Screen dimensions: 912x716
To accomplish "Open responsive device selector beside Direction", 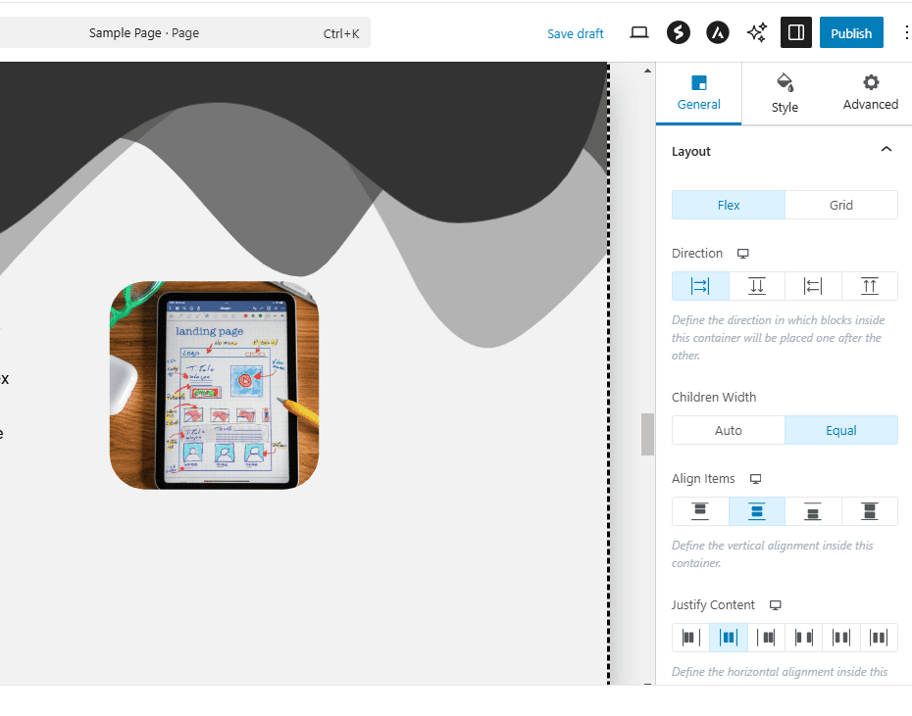I will point(743,254).
